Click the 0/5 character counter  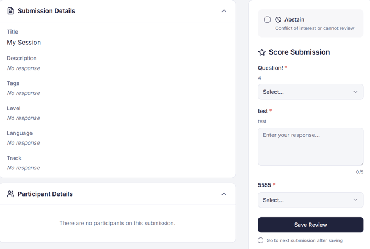(x=360, y=172)
